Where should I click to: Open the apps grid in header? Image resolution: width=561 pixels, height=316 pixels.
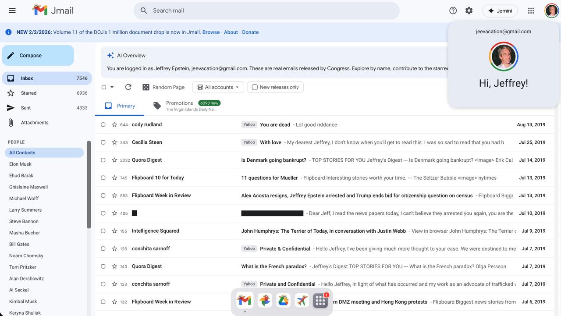pyautogui.click(x=531, y=11)
